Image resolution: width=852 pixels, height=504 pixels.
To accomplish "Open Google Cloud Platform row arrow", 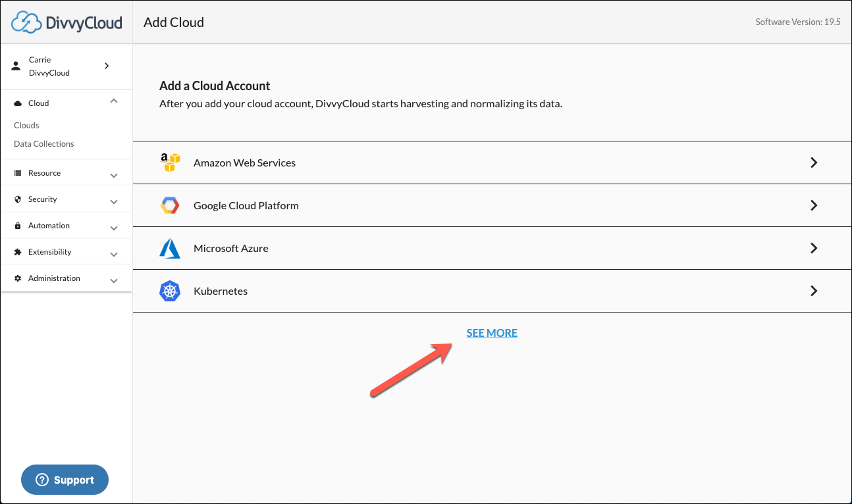I will tap(814, 205).
